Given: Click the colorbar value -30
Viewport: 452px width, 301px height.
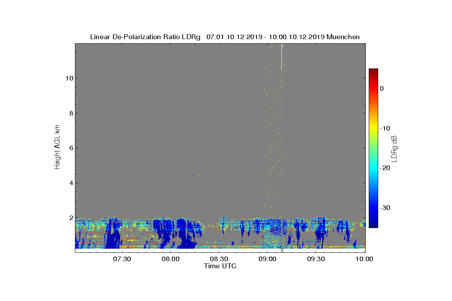Looking at the screenshot, I should tap(385, 208).
